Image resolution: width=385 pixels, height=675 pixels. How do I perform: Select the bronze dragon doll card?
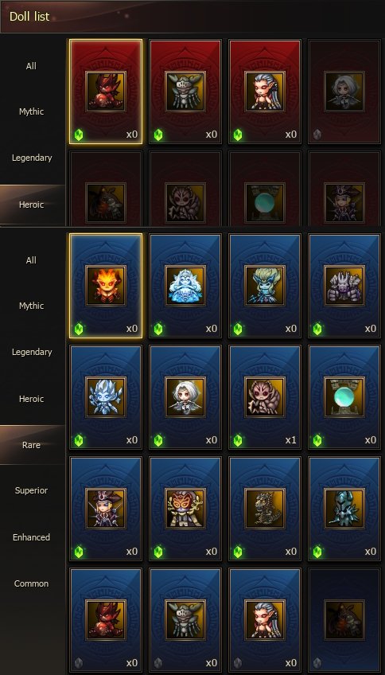tap(265, 509)
